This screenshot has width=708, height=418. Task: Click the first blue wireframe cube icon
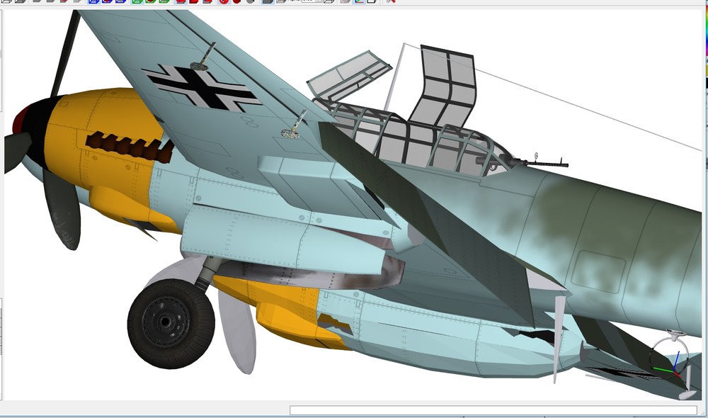tap(93, 1)
